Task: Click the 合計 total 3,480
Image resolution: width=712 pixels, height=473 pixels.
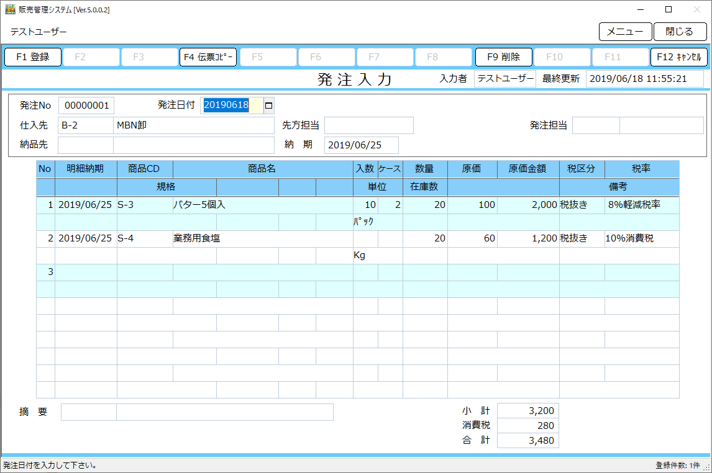Action: coord(528,441)
